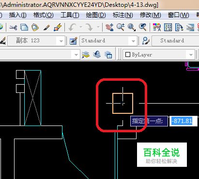Viewport: 199px width, 179px height.
Task: Open the 修改(M) menu
Action: tap(151, 15)
